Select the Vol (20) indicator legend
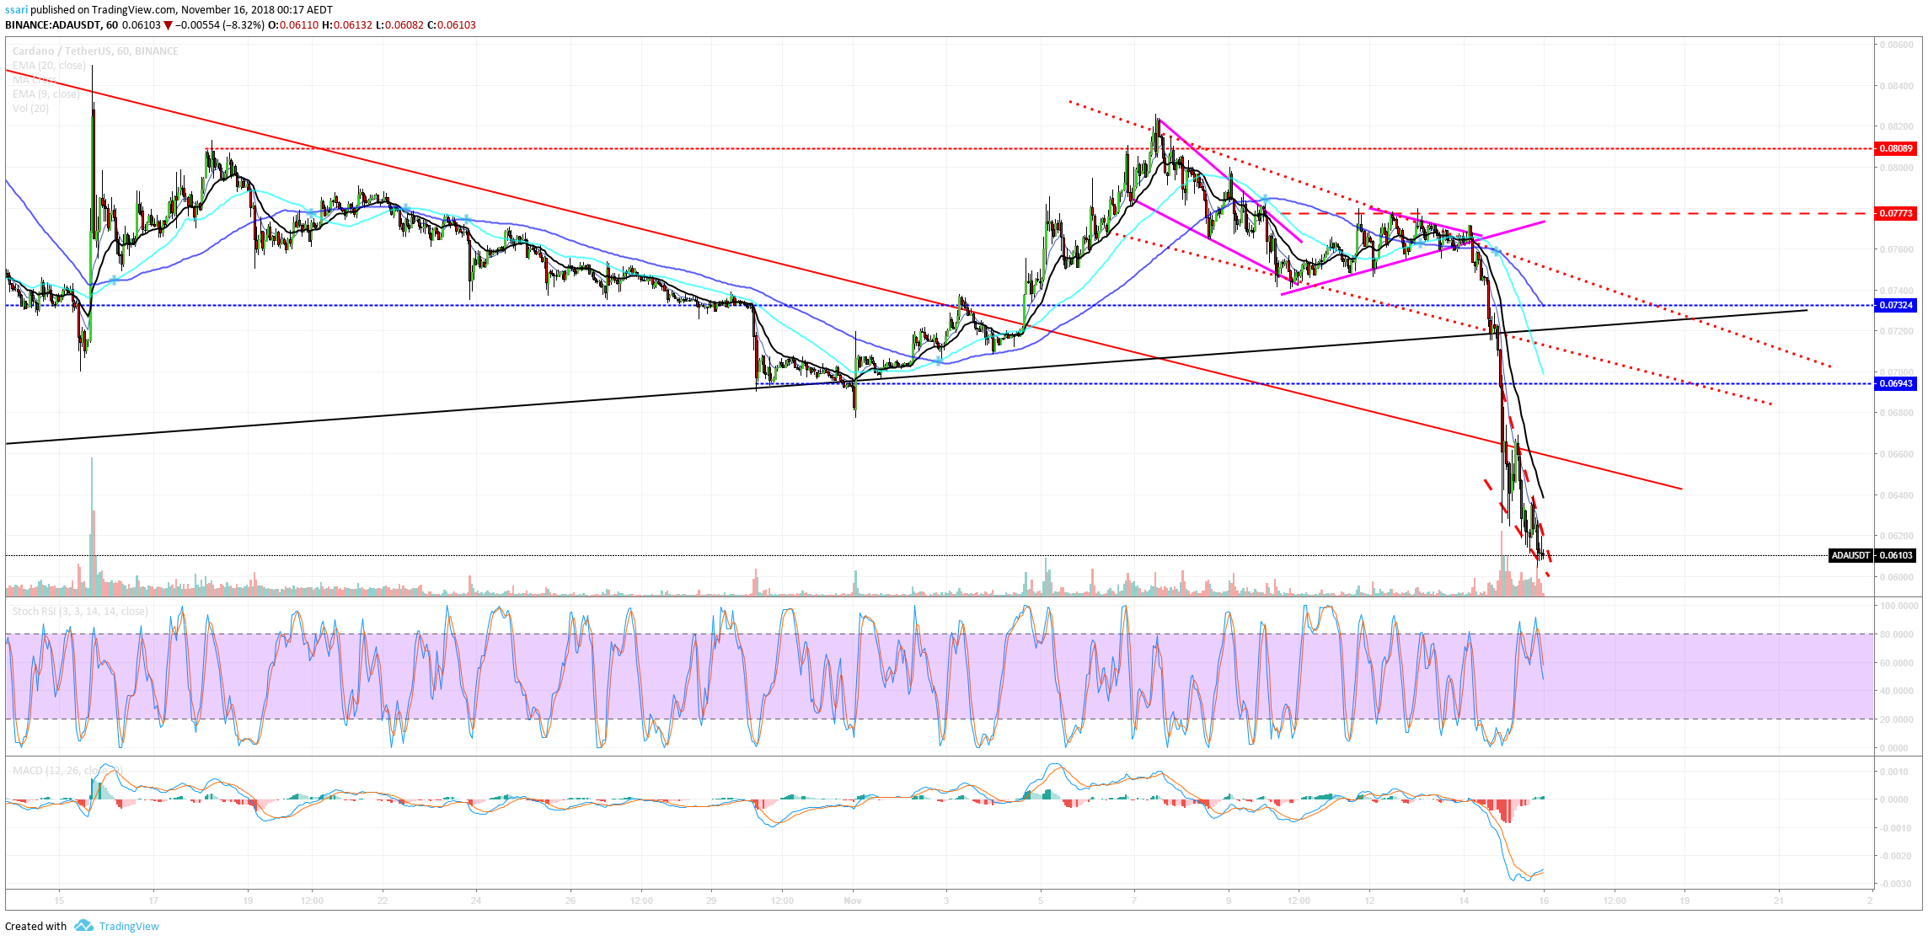The height and width of the screenshot is (941, 1928). pos(31,109)
